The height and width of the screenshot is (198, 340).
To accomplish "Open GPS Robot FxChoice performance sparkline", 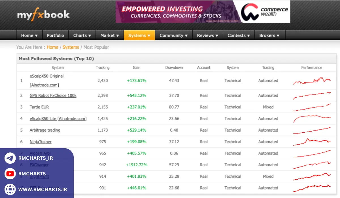I will [x=312, y=96].
